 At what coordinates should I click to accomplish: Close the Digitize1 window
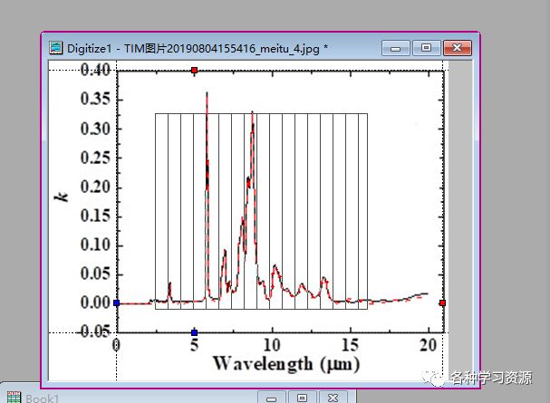458,48
